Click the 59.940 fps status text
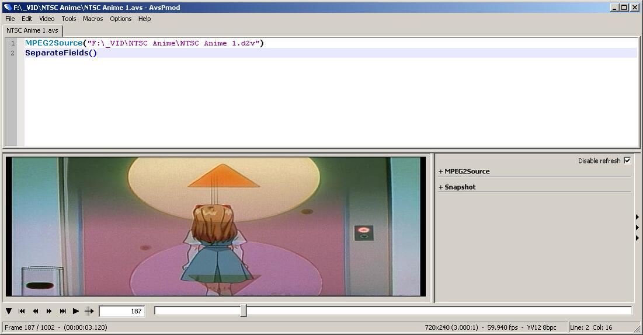643x335 pixels. click(502, 327)
